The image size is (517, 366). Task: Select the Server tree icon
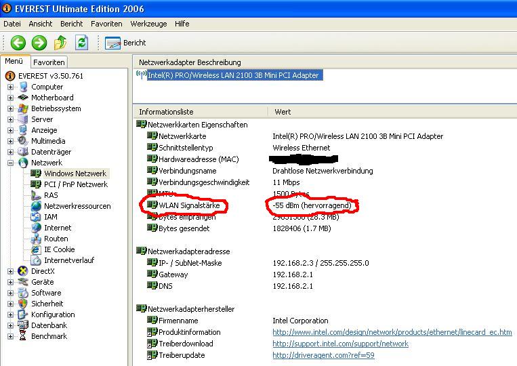tap(23, 119)
